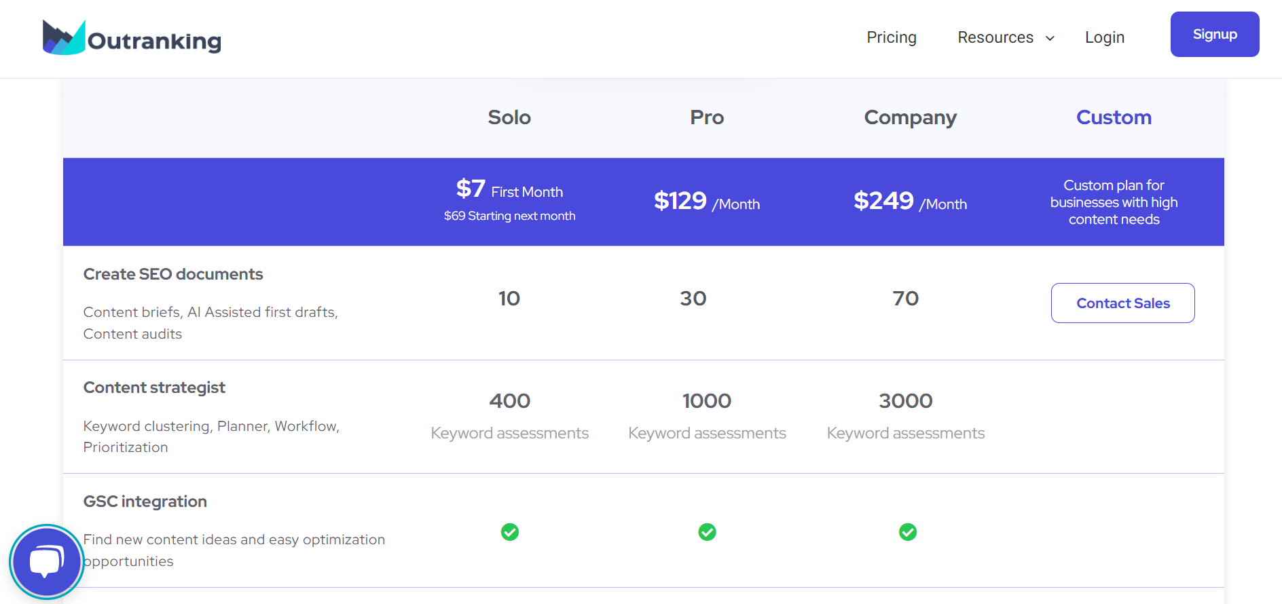Click Company value 3000 keyword assessments
Screen dimensions: 1282x604
click(x=906, y=416)
